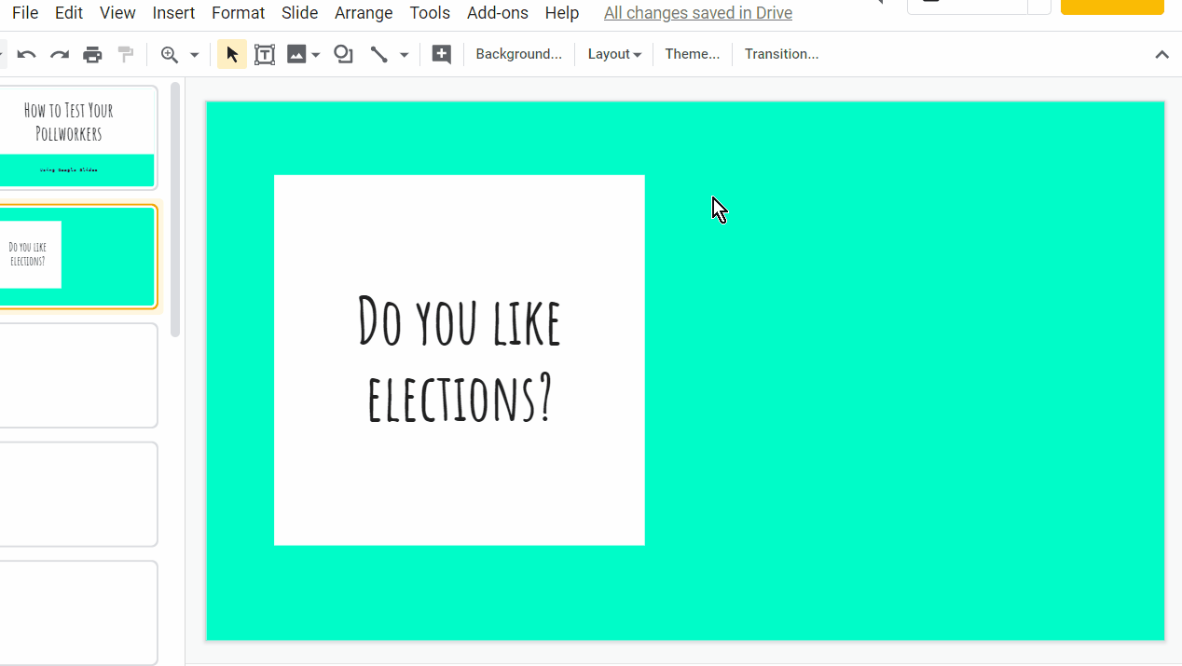This screenshot has height=666, width=1182.
Task: Click the Undo arrow icon
Action: [27, 55]
